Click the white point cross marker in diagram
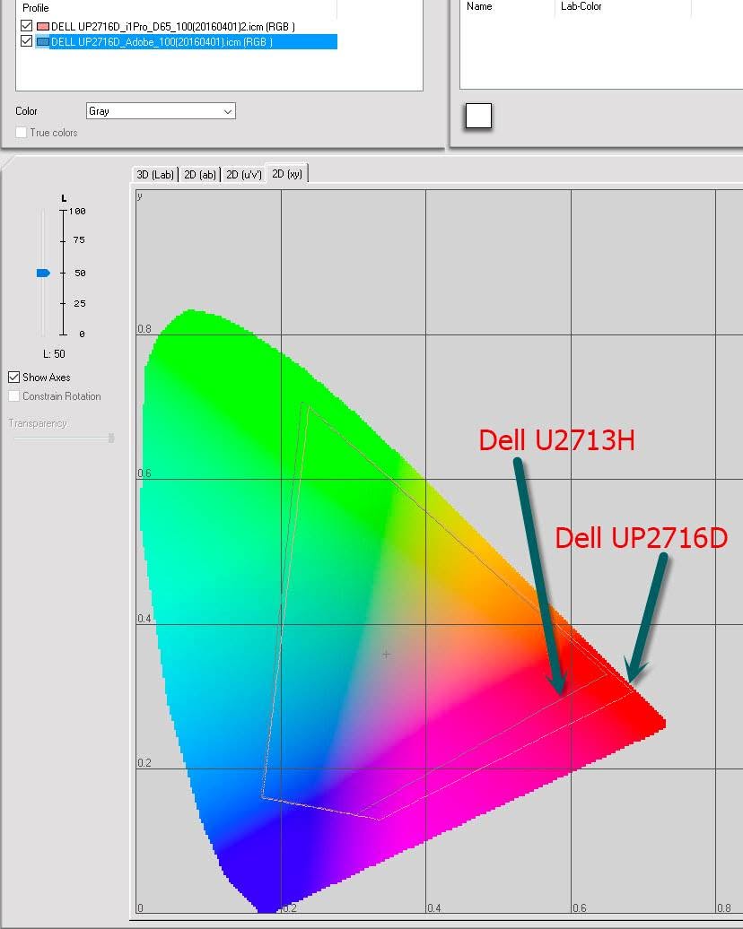This screenshot has height=929, width=743. coord(387,654)
